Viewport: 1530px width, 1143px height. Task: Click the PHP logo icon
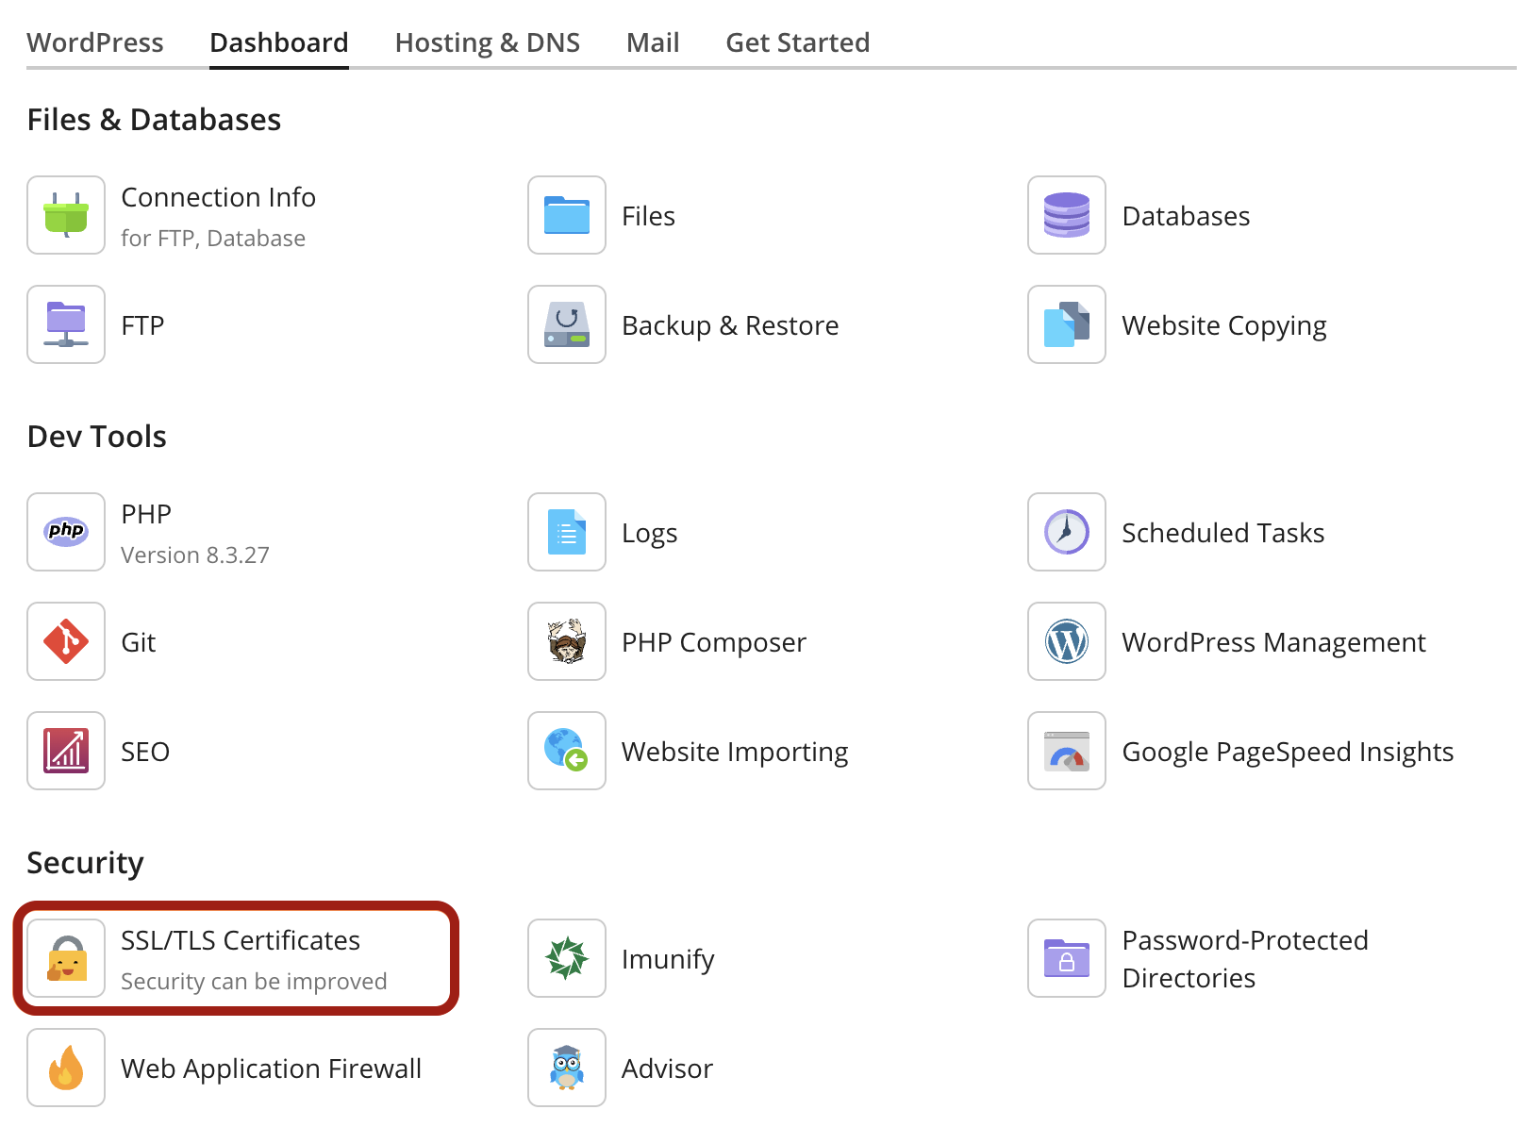(66, 532)
